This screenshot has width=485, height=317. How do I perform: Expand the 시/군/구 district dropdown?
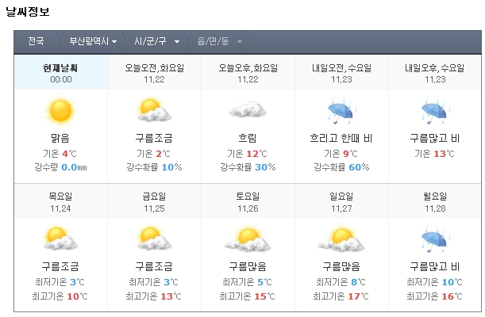pyautogui.click(x=157, y=41)
